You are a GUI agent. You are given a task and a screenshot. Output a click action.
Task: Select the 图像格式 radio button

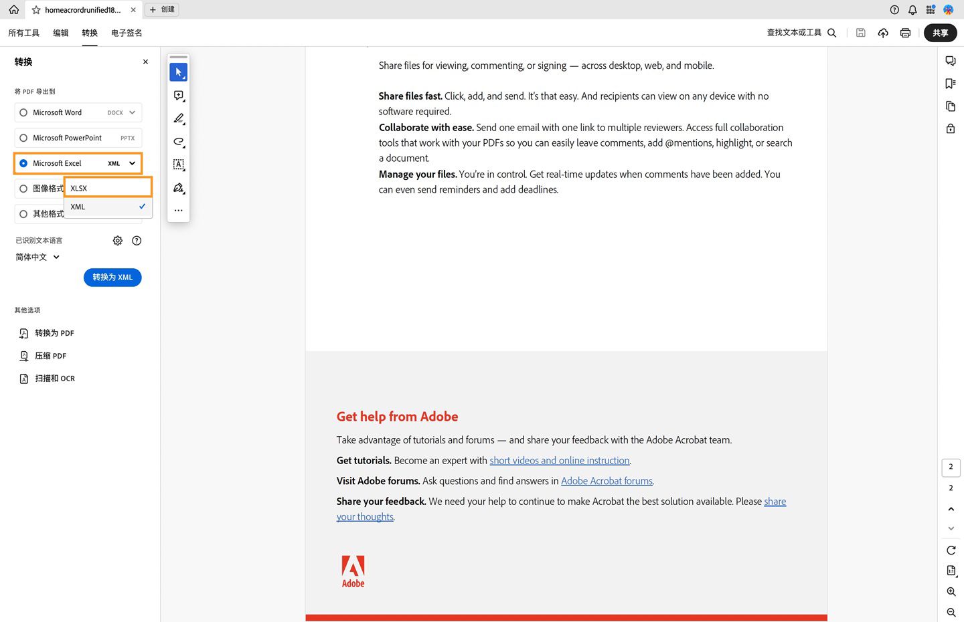click(x=23, y=189)
